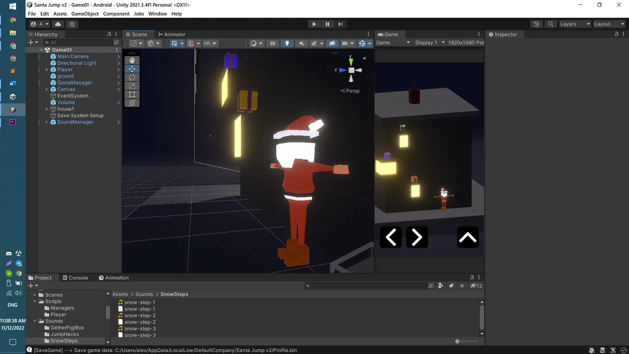This screenshot has height=354, width=629.
Task: Expand the Canvas object in Hierarchy
Action: (47, 89)
